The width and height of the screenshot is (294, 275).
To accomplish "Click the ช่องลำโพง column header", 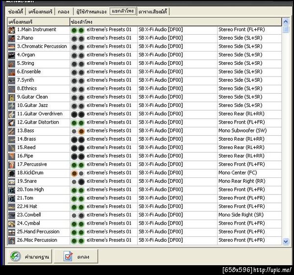I will 176,22.
